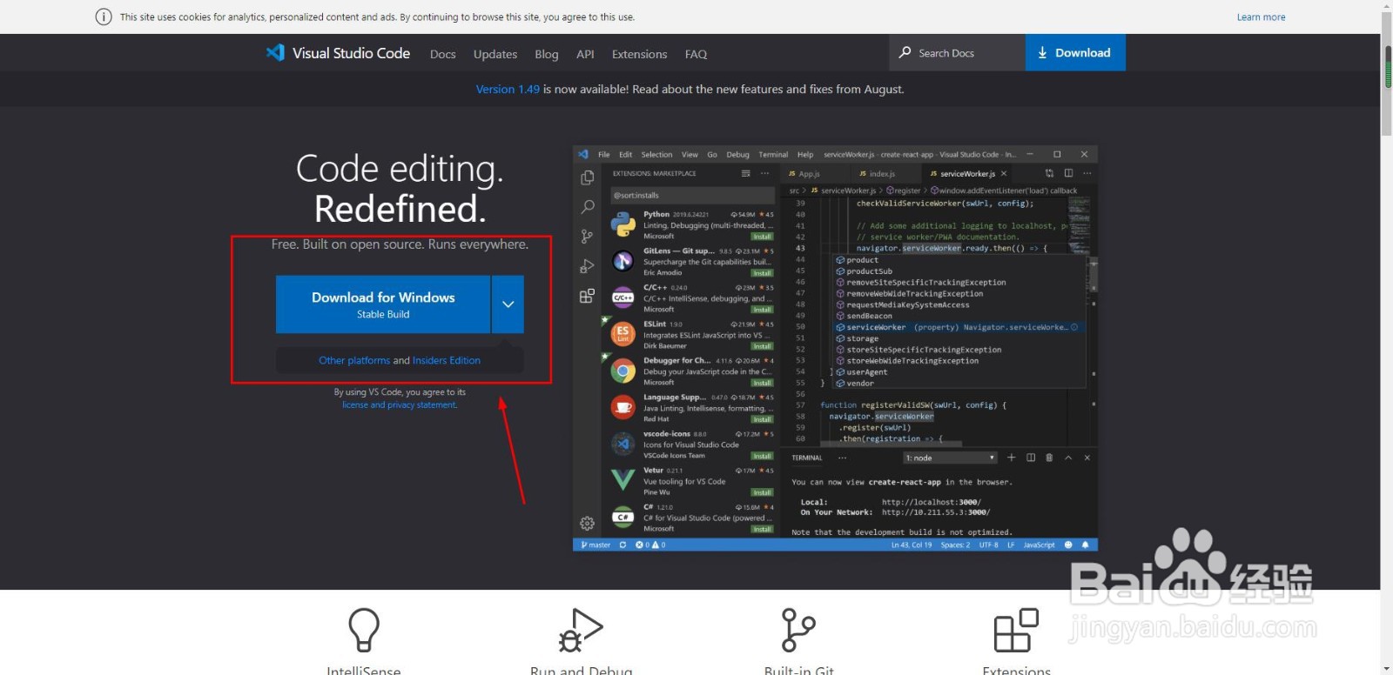Click the Run and Debug bug icon

[x=581, y=630]
